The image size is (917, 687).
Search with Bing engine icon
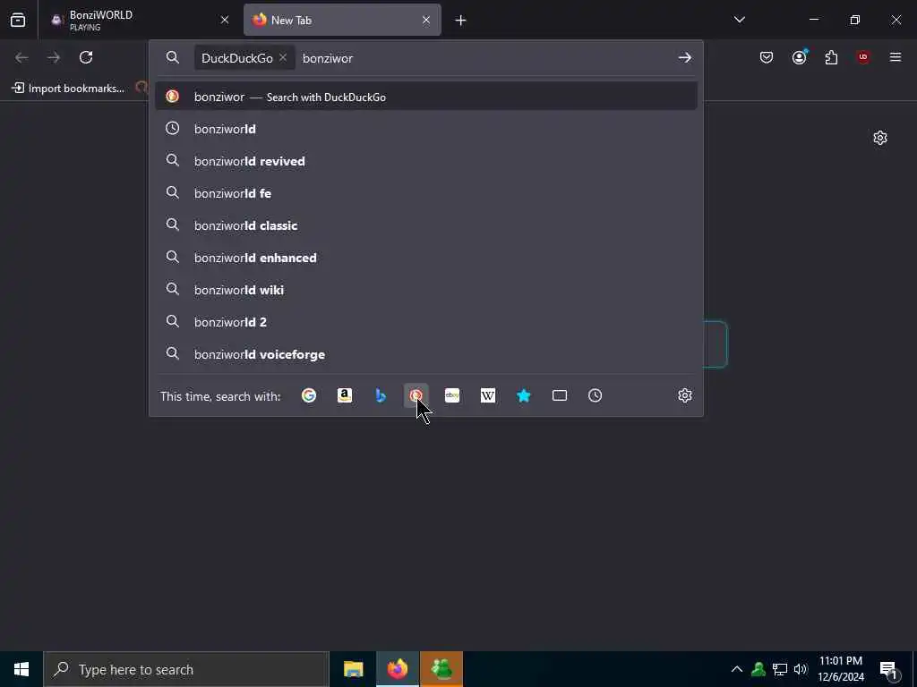click(x=380, y=395)
